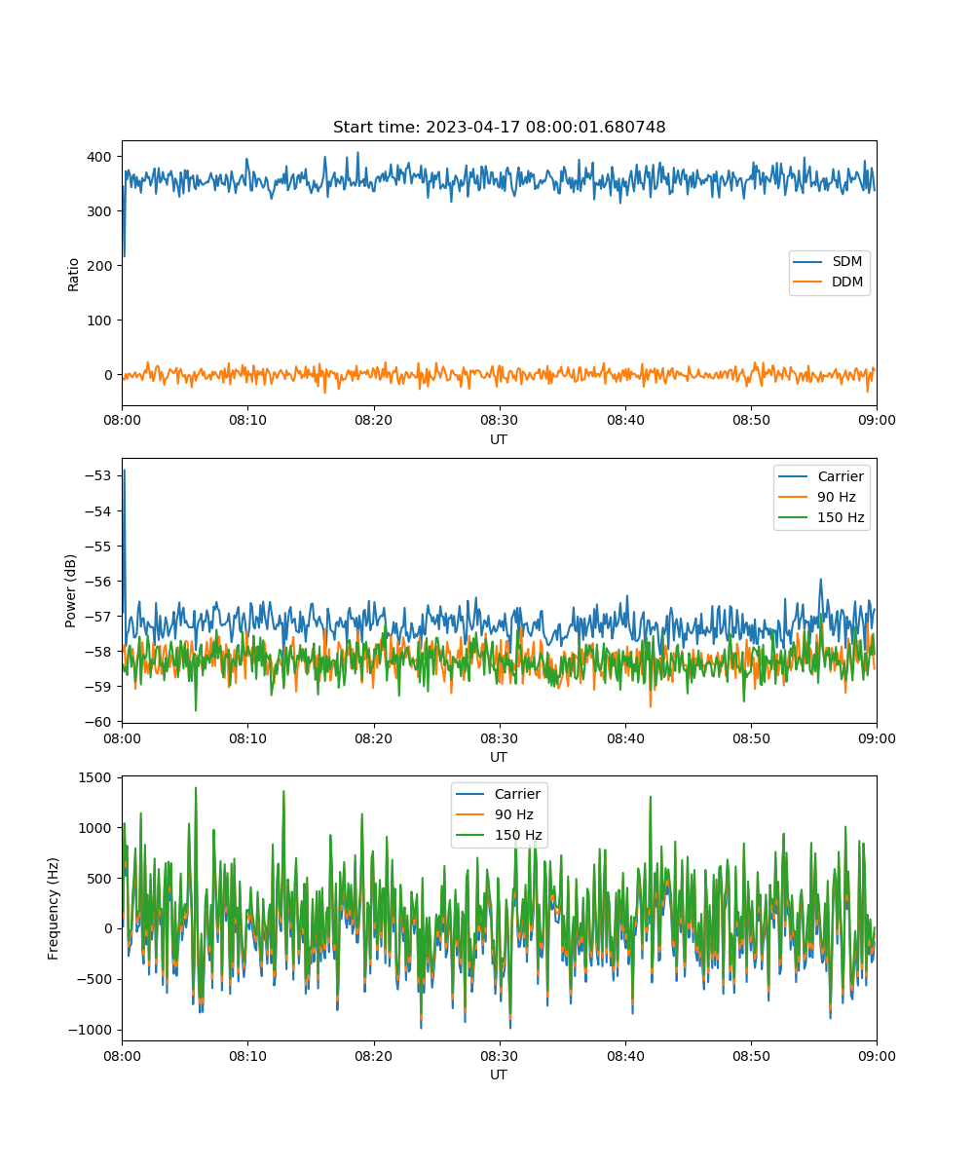
Task: Click the UT x-axis label under power plot
Action: click(x=499, y=757)
